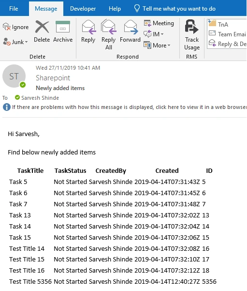Screen dimensions: 247x291
Task: Click the Reply All envelope icon
Action: coord(109,27)
